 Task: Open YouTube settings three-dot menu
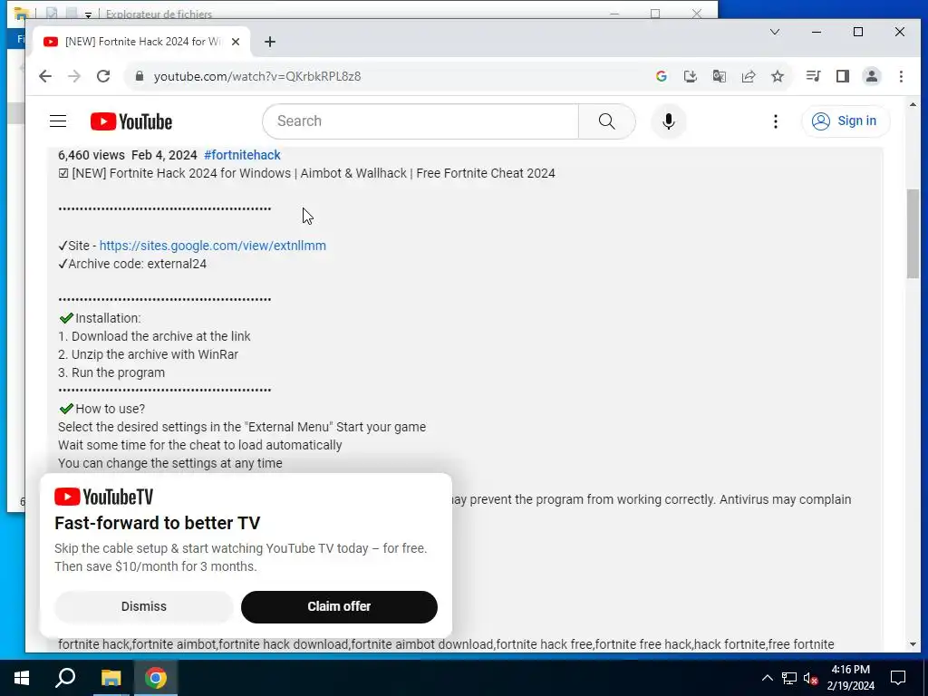click(776, 121)
